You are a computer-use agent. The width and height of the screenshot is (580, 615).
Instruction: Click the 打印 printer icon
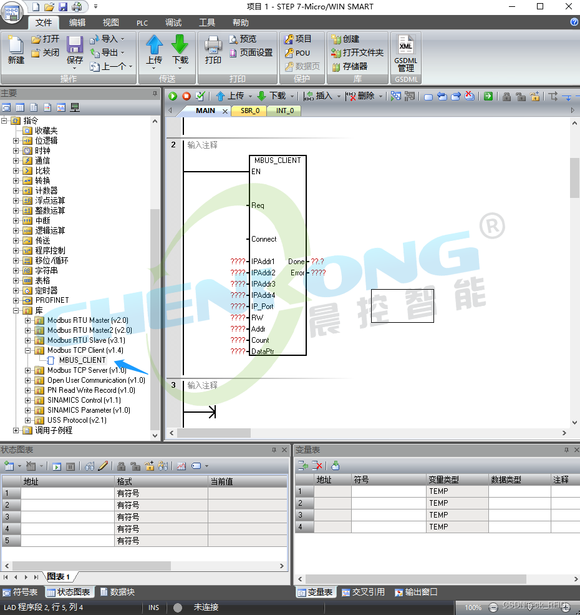click(x=213, y=45)
